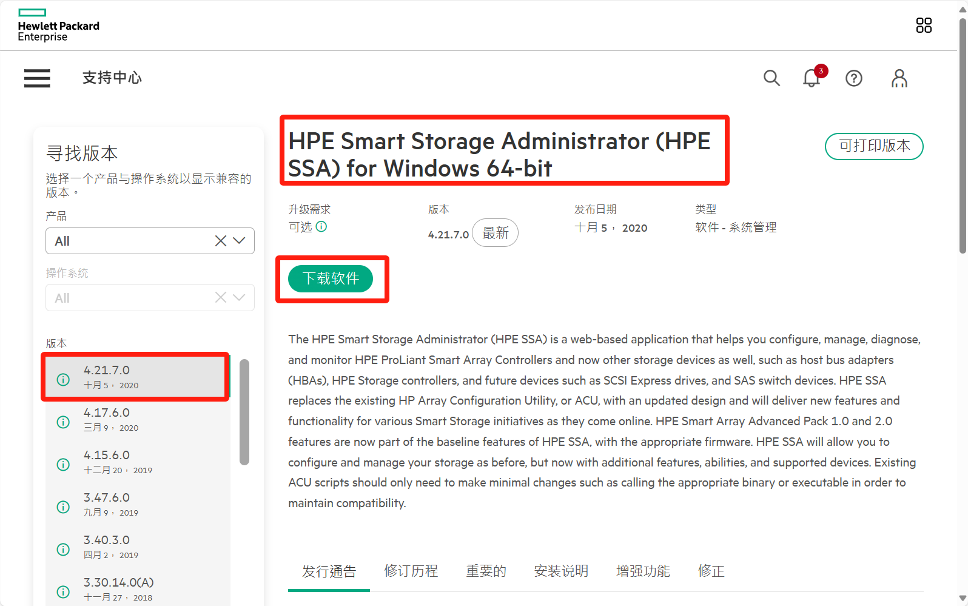This screenshot has width=968, height=606.
Task: Click the Hewlett Packard Enterprise logo
Action: (x=58, y=26)
